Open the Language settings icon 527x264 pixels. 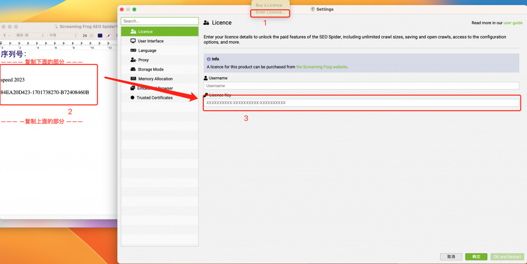click(x=133, y=50)
